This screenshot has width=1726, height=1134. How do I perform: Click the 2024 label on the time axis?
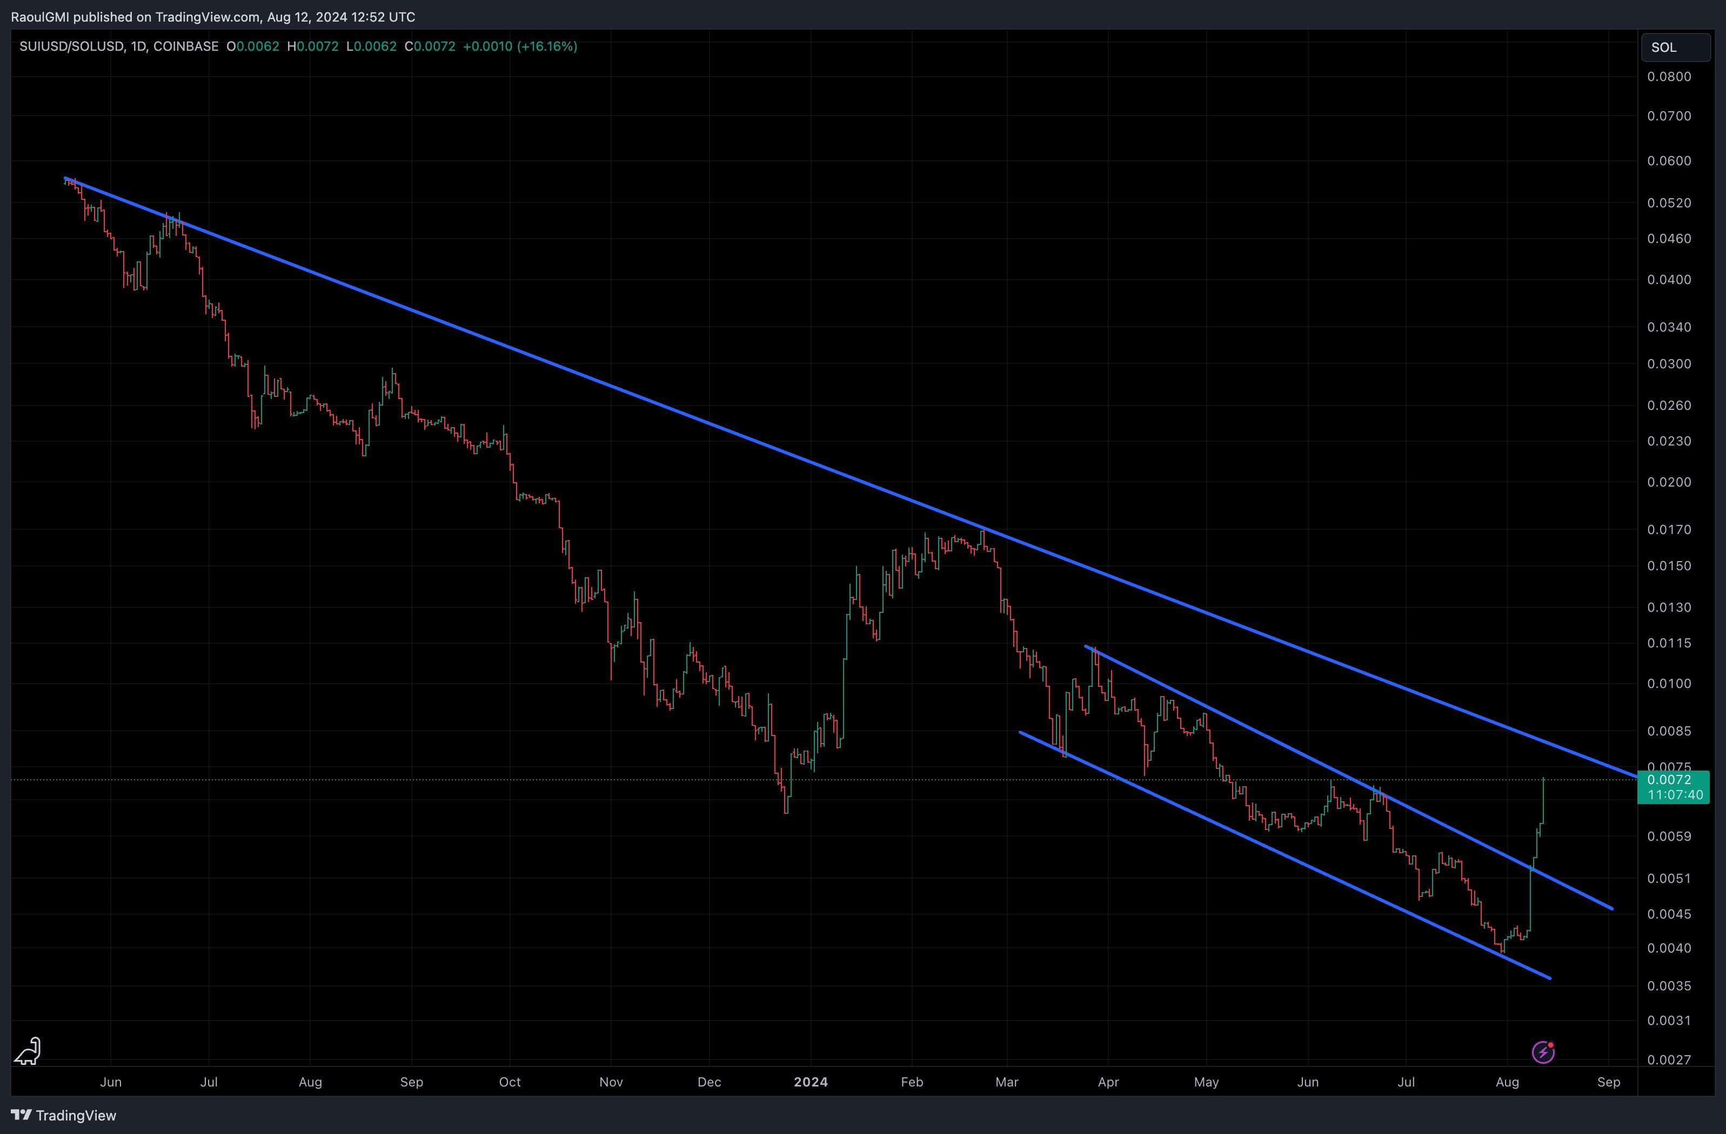tap(812, 1082)
